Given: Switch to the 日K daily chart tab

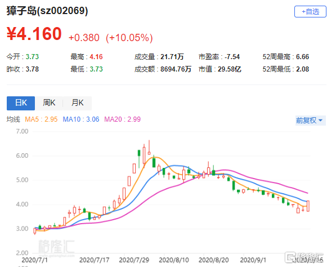Looking at the screenshot, I should 21,103.
